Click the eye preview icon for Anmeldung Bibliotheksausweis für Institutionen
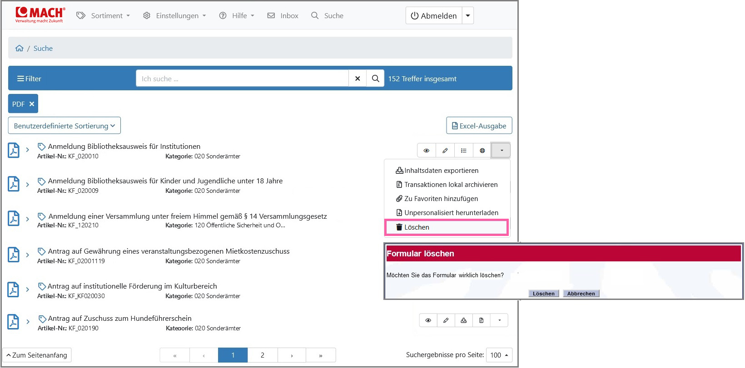Viewport: 745px width, 368px height. [426, 151]
